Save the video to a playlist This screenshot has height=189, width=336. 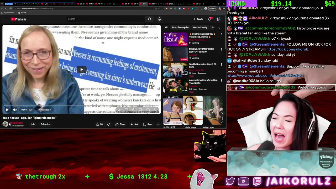[x=148, y=124]
